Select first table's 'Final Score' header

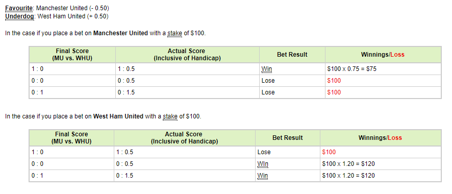click(x=72, y=55)
